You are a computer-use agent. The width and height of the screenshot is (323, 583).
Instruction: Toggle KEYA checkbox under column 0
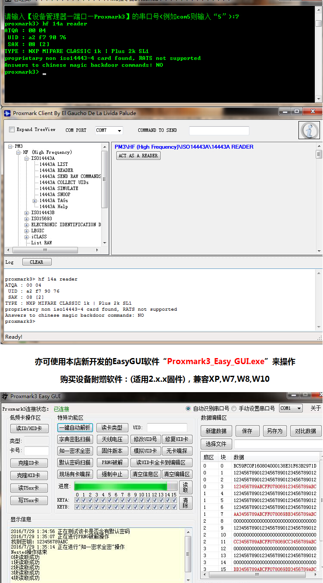[x=77, y=500]
